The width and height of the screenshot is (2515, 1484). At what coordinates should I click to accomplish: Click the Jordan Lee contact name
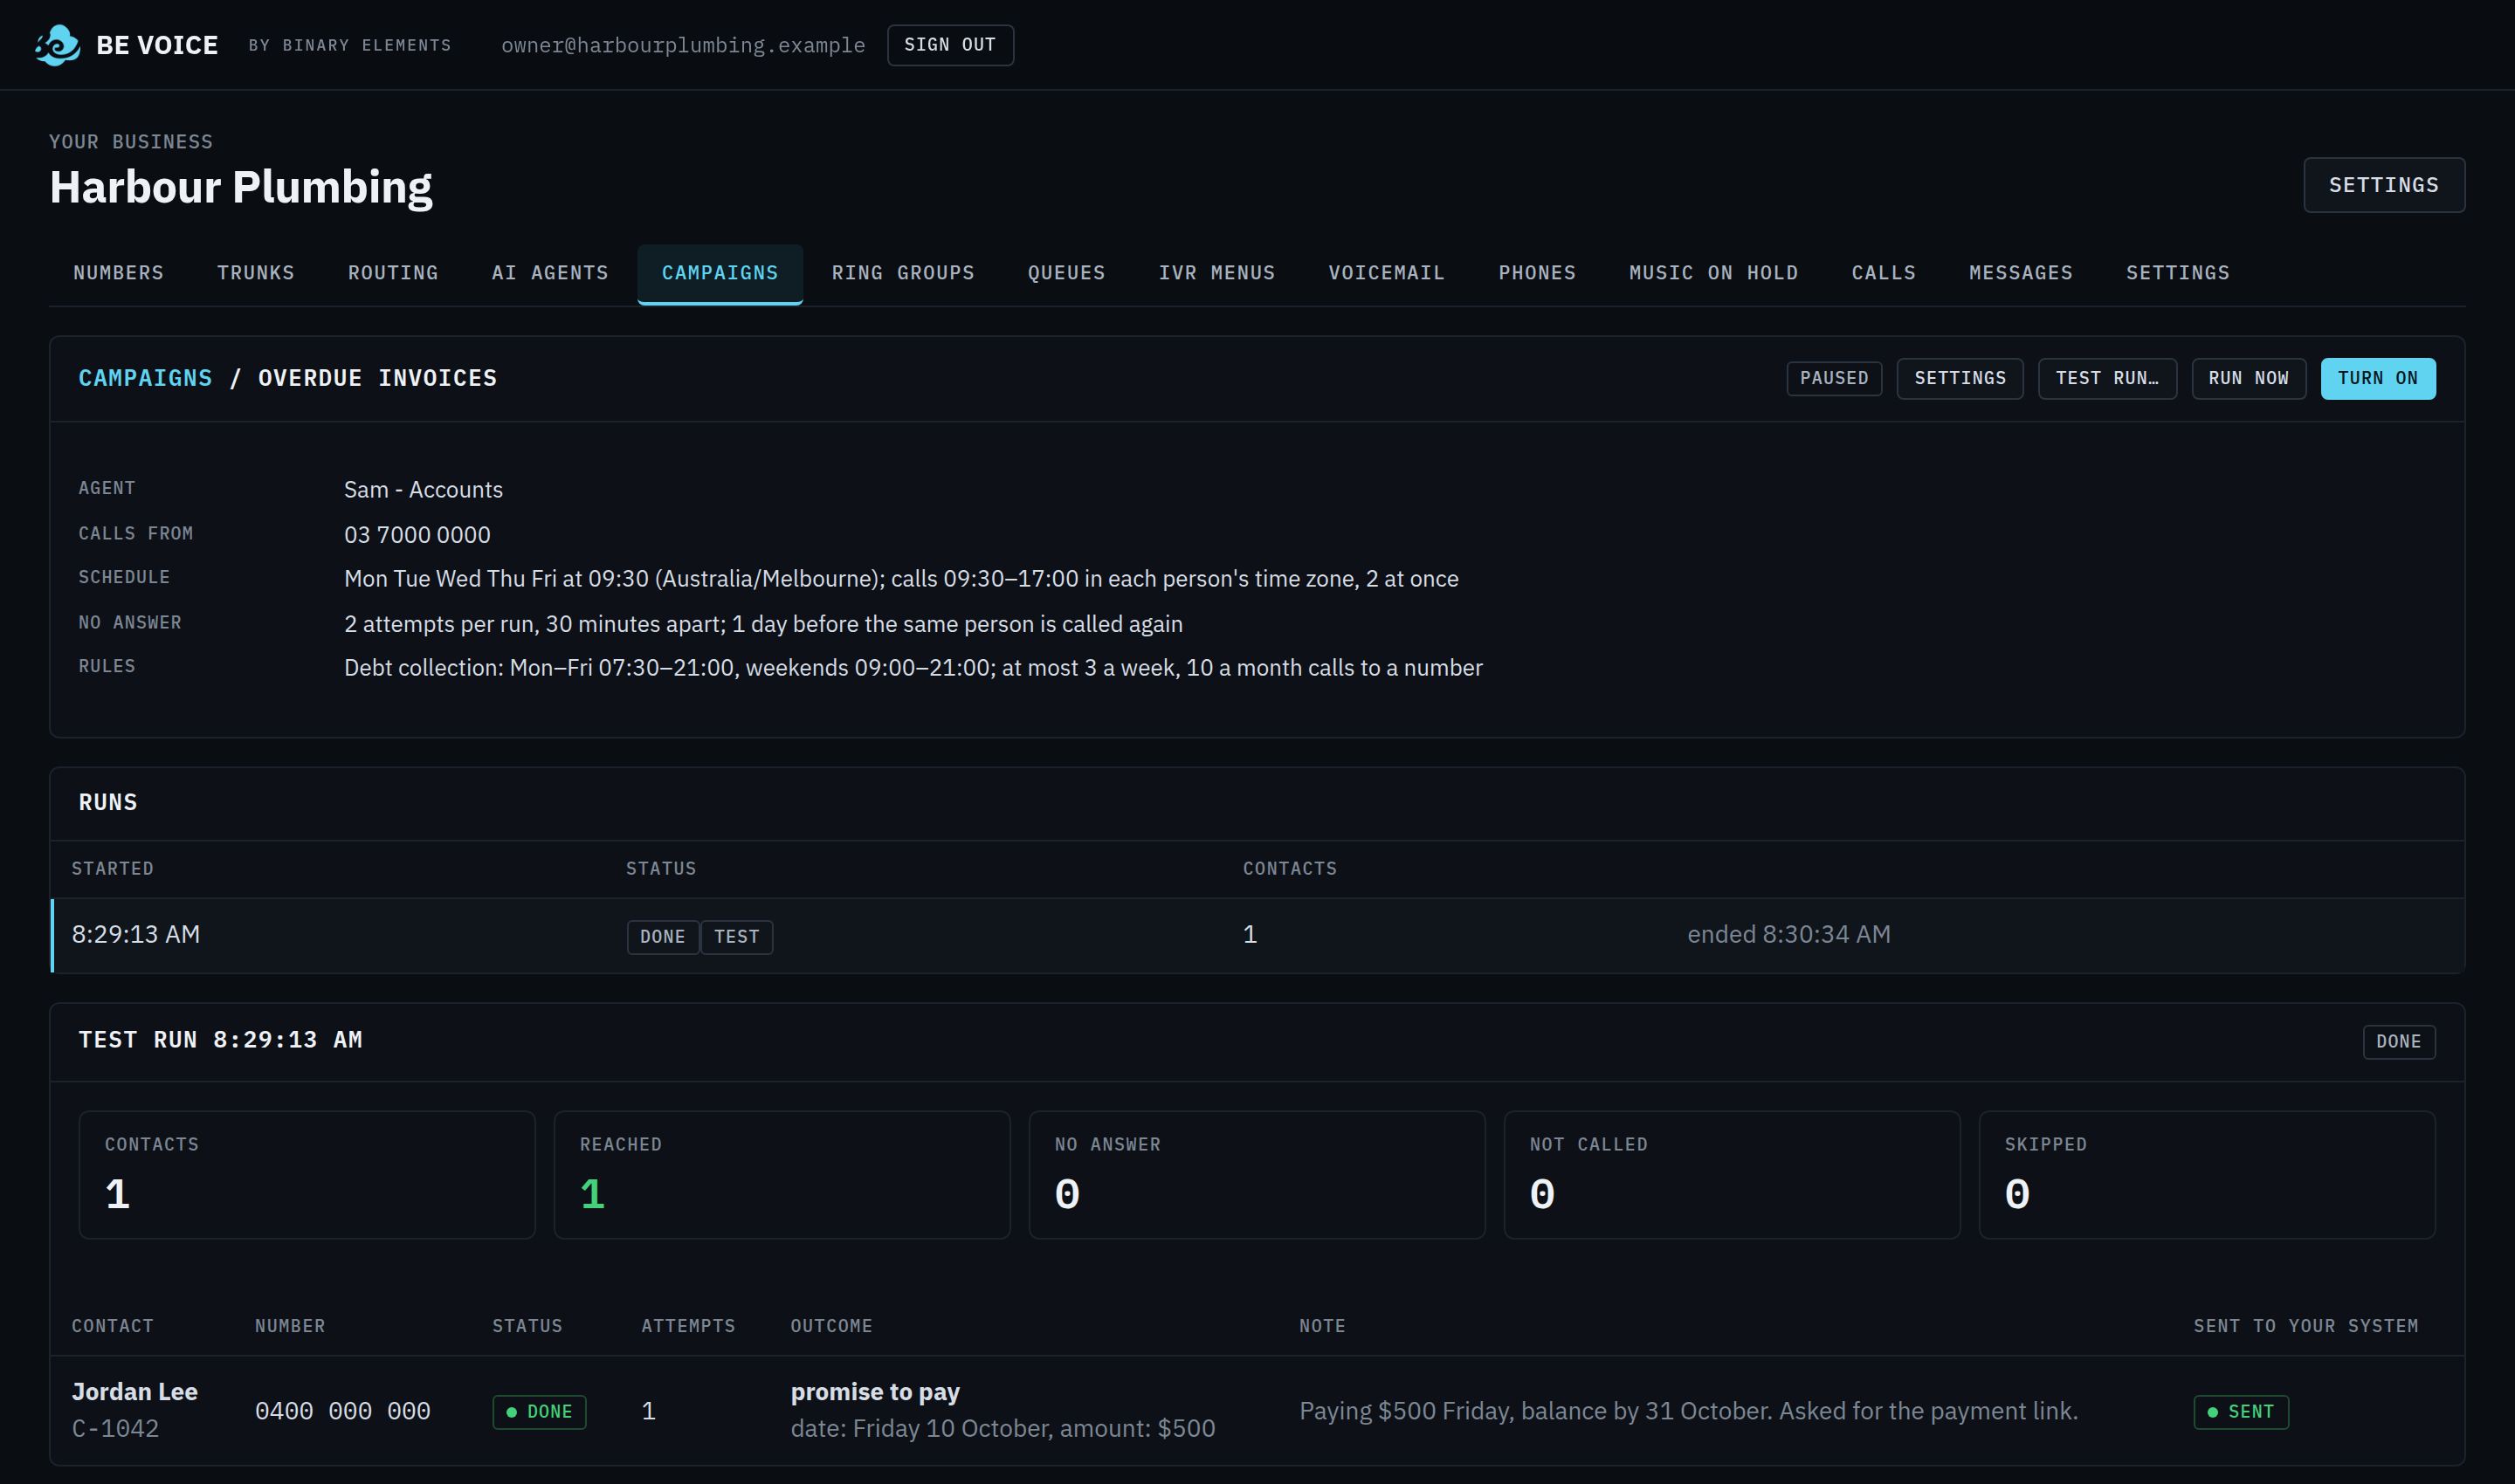pos(134,1392)
